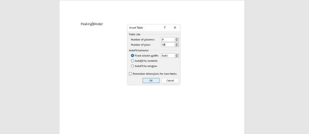Cancel the Insert Table dialog
Screen dimensions: 309x134
pyautogui.click(x=170, y=81)
